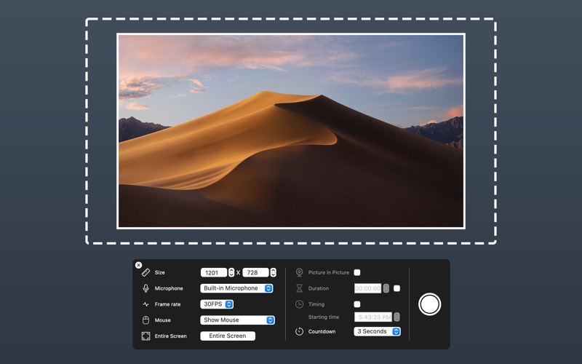Close the recording settings panel
This screenshot has height=364, width=582.
click(x=138, y=265)
